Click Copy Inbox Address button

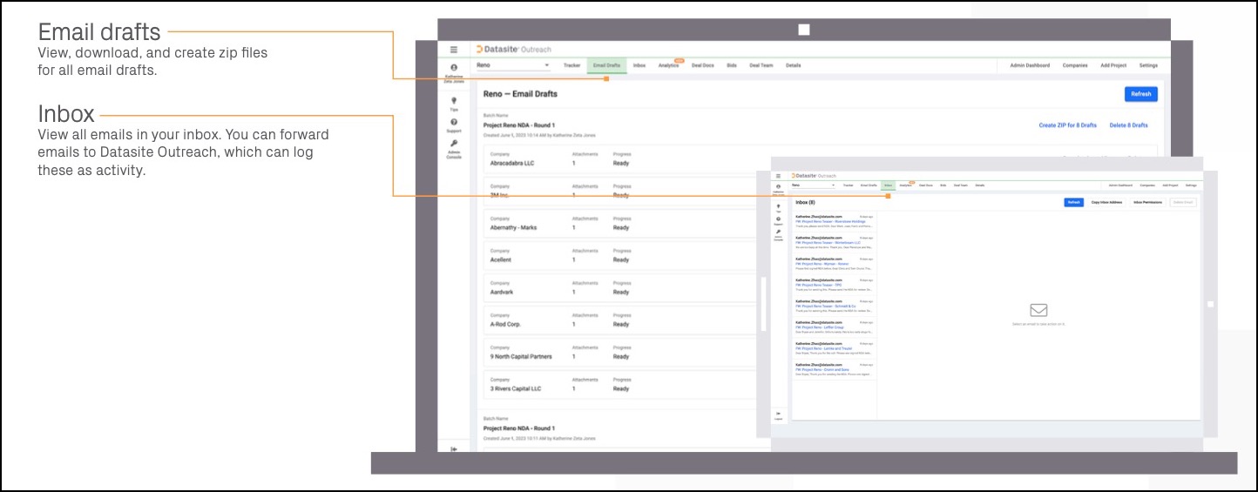click(x=1106, y=202)
